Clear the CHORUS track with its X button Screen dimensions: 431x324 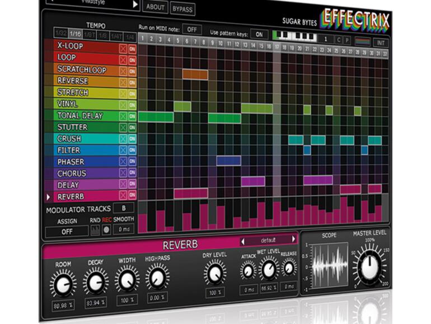123,173
